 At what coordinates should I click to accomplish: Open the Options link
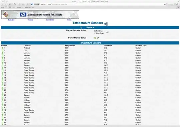69,20
